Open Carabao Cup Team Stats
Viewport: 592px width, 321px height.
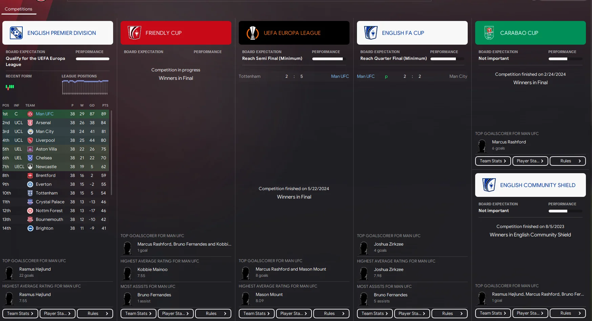coord(493,161)
